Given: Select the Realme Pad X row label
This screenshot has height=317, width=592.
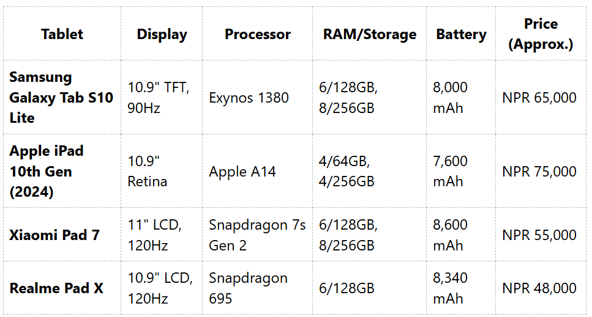Looking at the screenshot, I should point(56,288).
